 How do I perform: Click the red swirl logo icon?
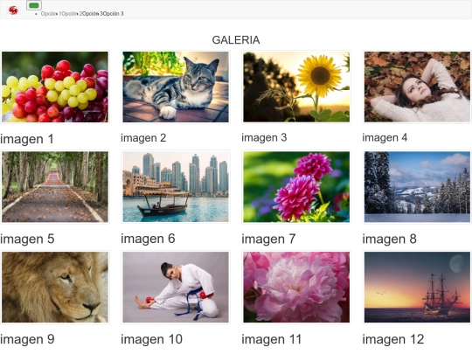coord(13,10)
